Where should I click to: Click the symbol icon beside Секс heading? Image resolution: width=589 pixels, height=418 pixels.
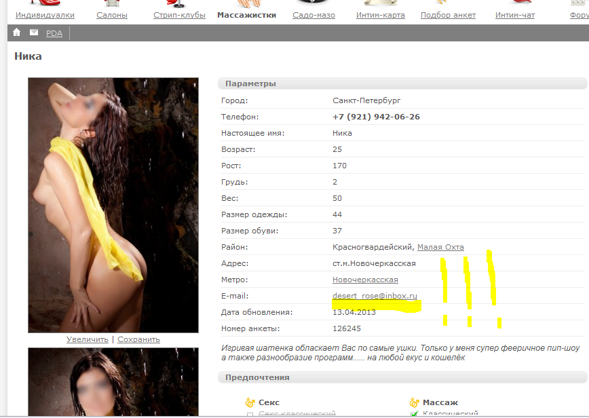point(250,402)
